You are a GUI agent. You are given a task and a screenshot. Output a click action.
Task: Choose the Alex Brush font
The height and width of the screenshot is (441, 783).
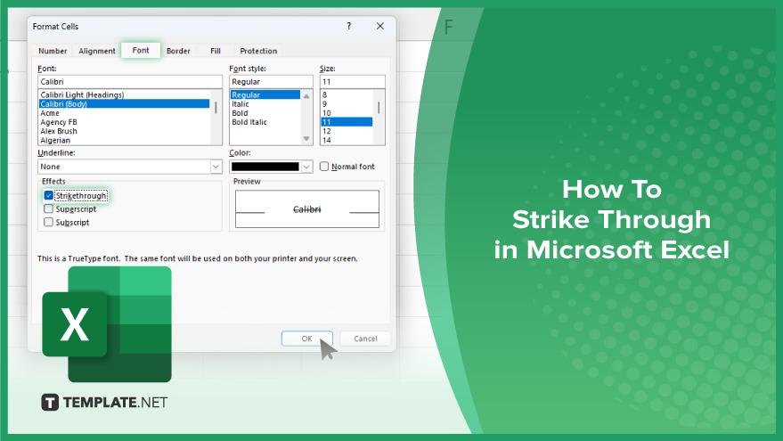click(x=124, y=131)
